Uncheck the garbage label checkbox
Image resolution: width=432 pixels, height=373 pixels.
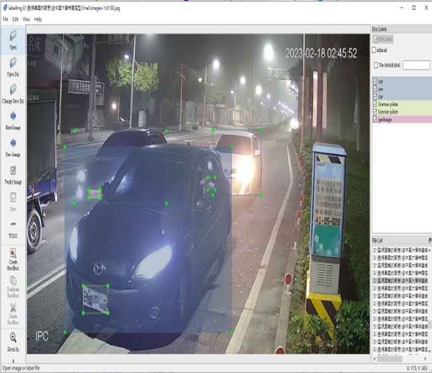(x=375, y=119)
